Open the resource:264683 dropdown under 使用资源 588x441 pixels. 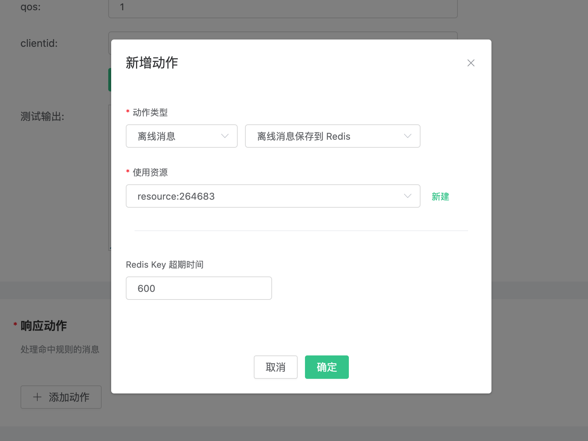273,196
